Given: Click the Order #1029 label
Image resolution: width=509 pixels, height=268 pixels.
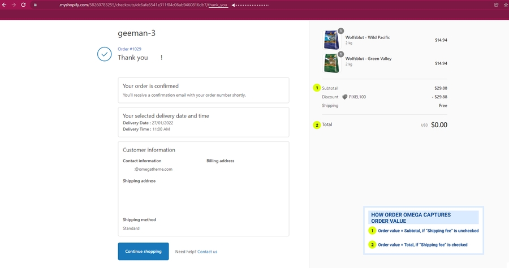Looking at the screenshot, I should coord(128,49).
